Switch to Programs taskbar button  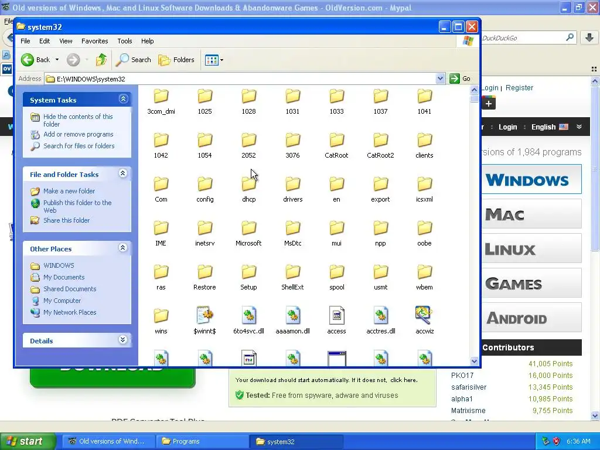coord(202,441)
